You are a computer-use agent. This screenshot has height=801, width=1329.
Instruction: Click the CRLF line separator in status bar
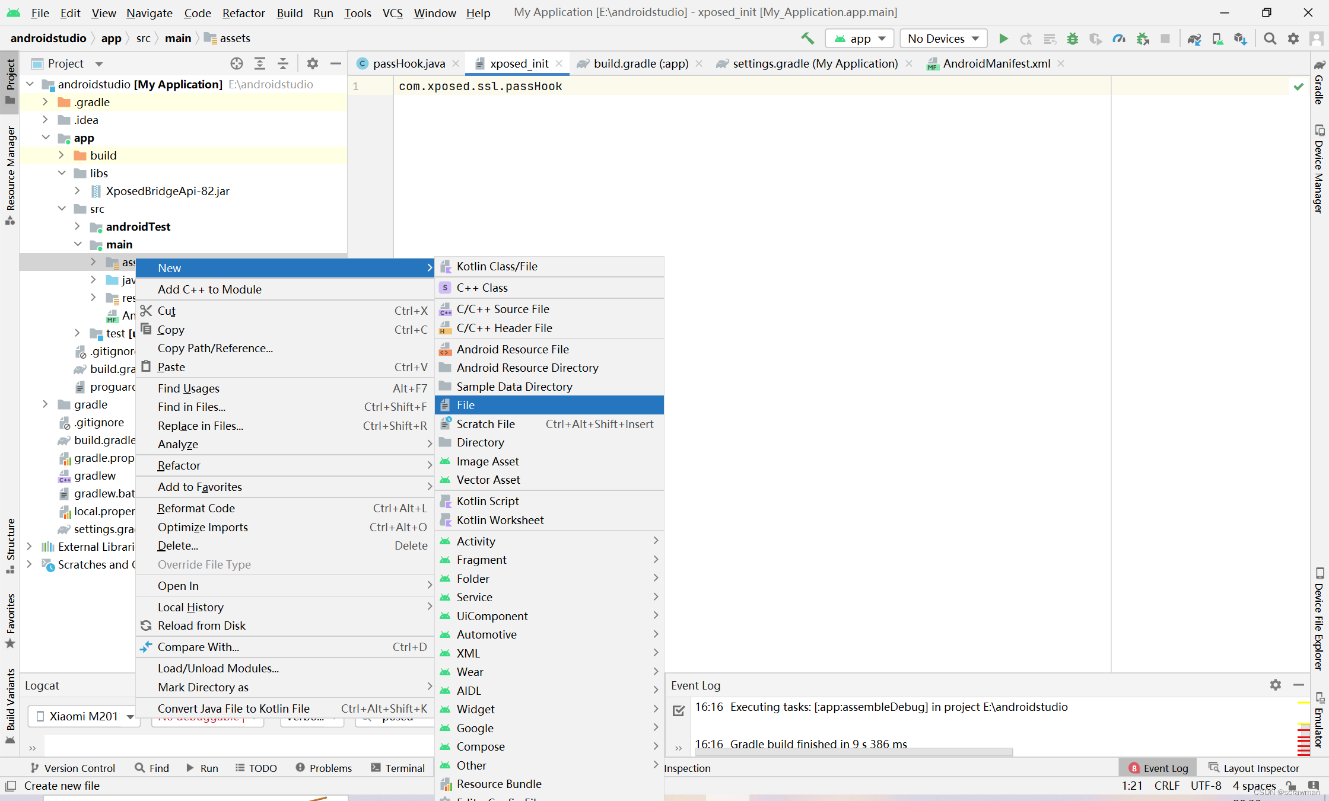pyautogui.click(x=1166, y=786)
